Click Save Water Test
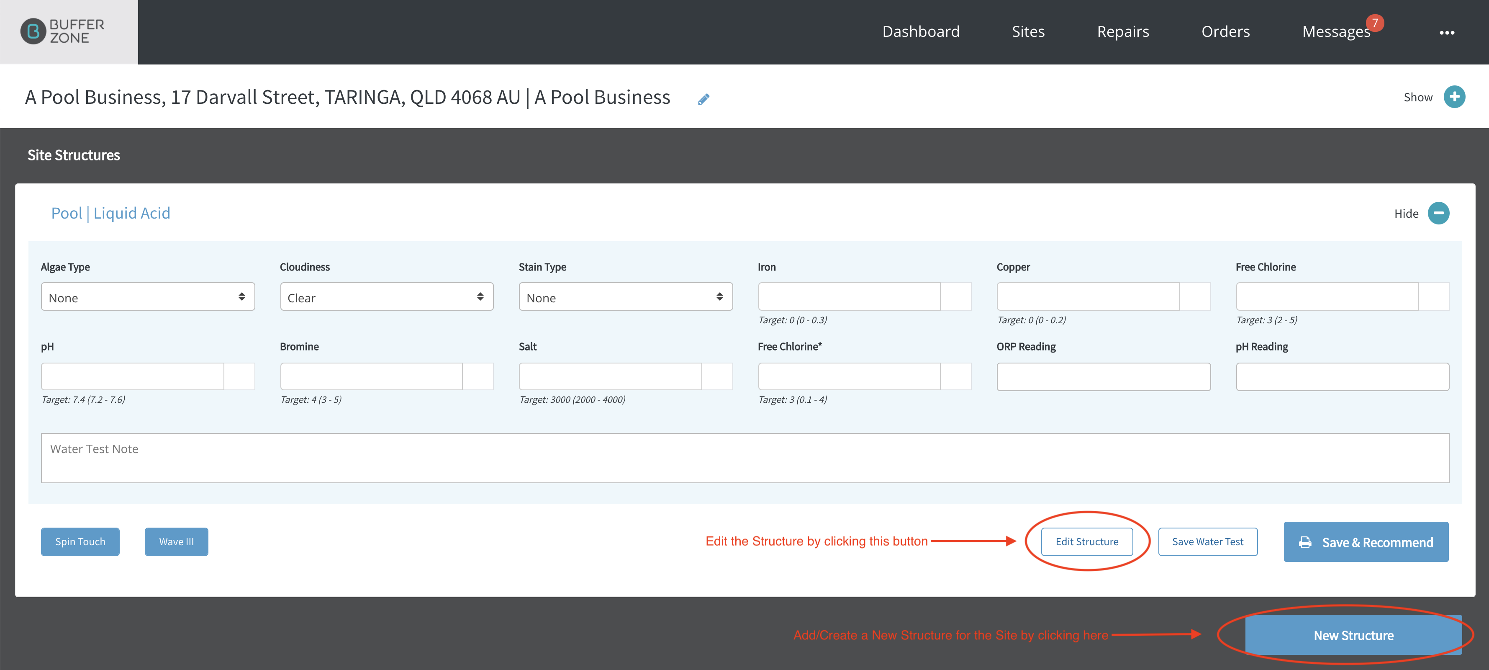This screenshot has width=1489, height=670. (x=1207, y=542)
